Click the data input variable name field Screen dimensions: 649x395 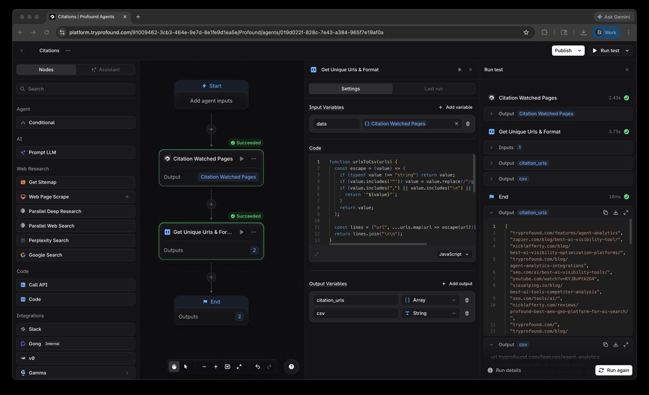click(x=336, y=123)
